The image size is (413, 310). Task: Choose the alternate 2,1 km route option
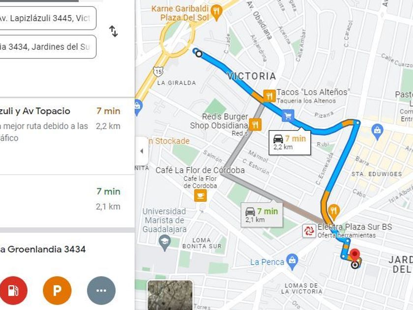[x=67, y=201]
